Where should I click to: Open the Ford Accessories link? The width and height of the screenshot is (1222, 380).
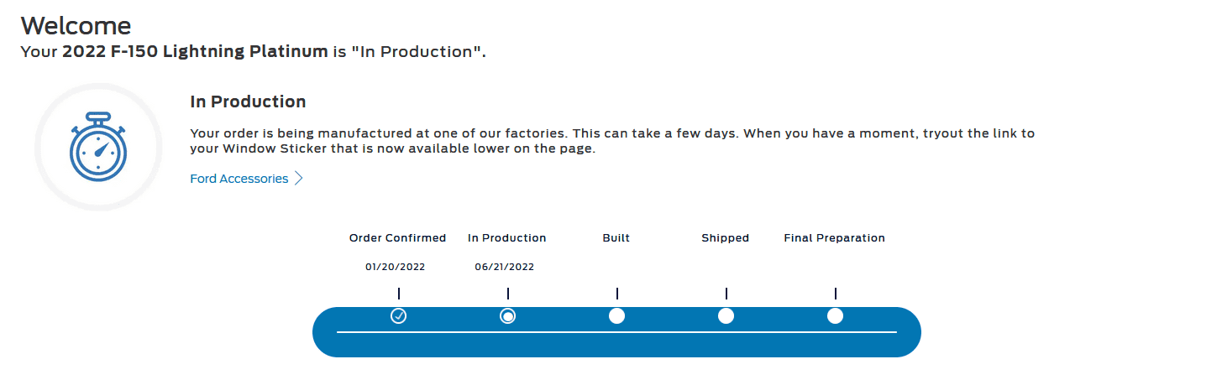point(239,179)
